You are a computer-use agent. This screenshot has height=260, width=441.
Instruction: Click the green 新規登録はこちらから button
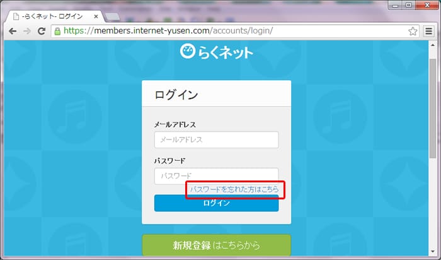pos(216,245)
